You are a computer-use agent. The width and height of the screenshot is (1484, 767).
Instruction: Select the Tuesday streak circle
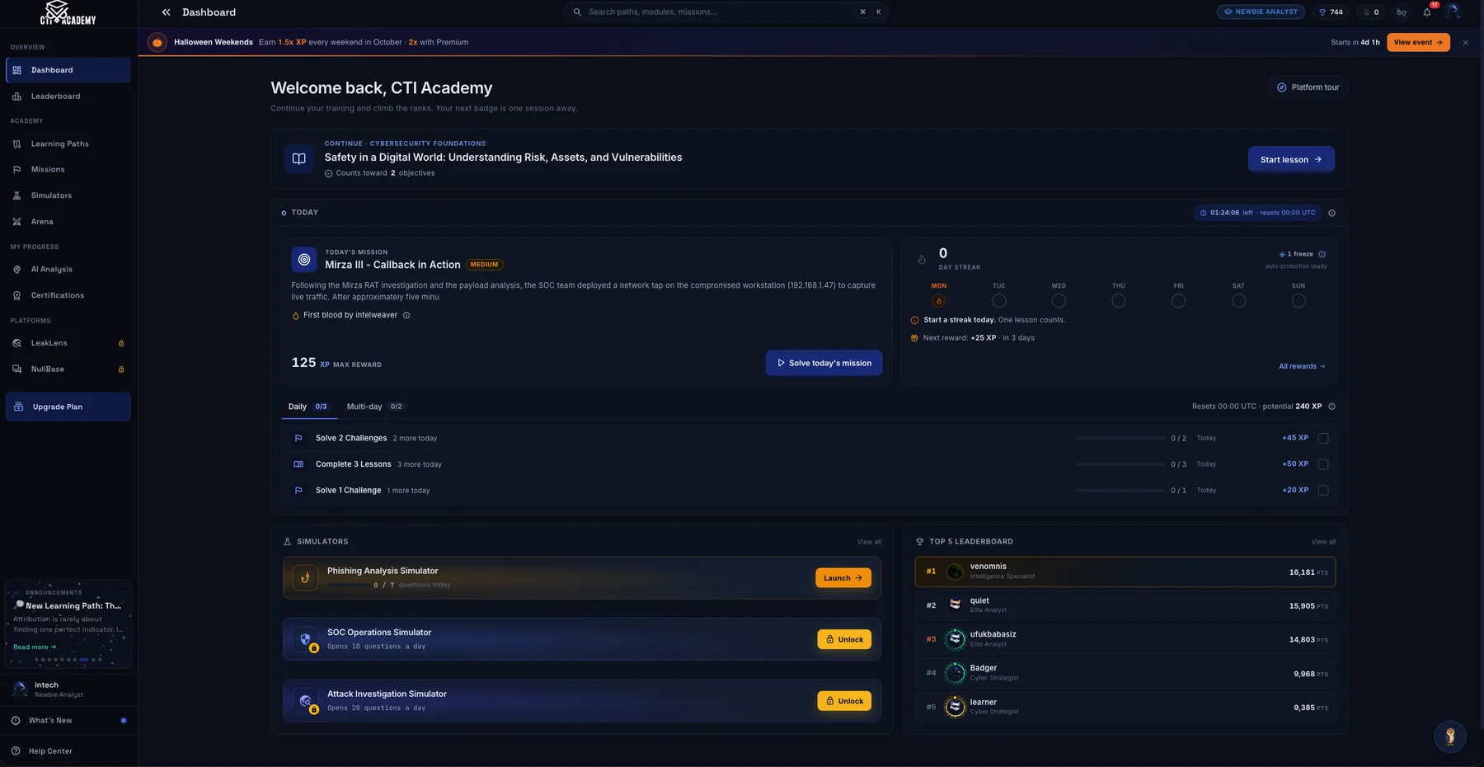pyautogui.click(x=998, y=301)
